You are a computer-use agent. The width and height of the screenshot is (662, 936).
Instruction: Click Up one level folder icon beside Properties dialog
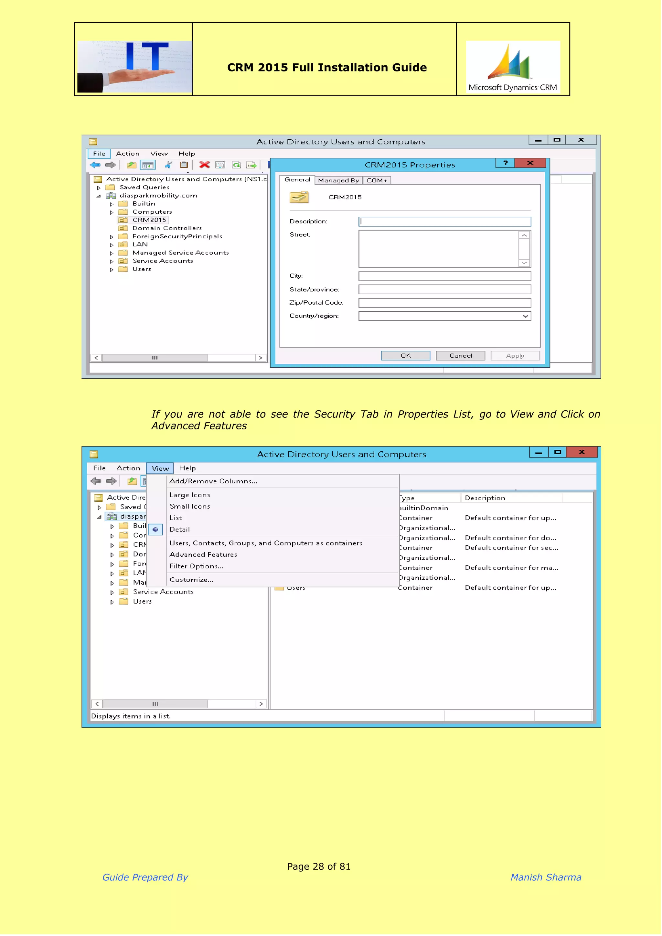(132, 165)
